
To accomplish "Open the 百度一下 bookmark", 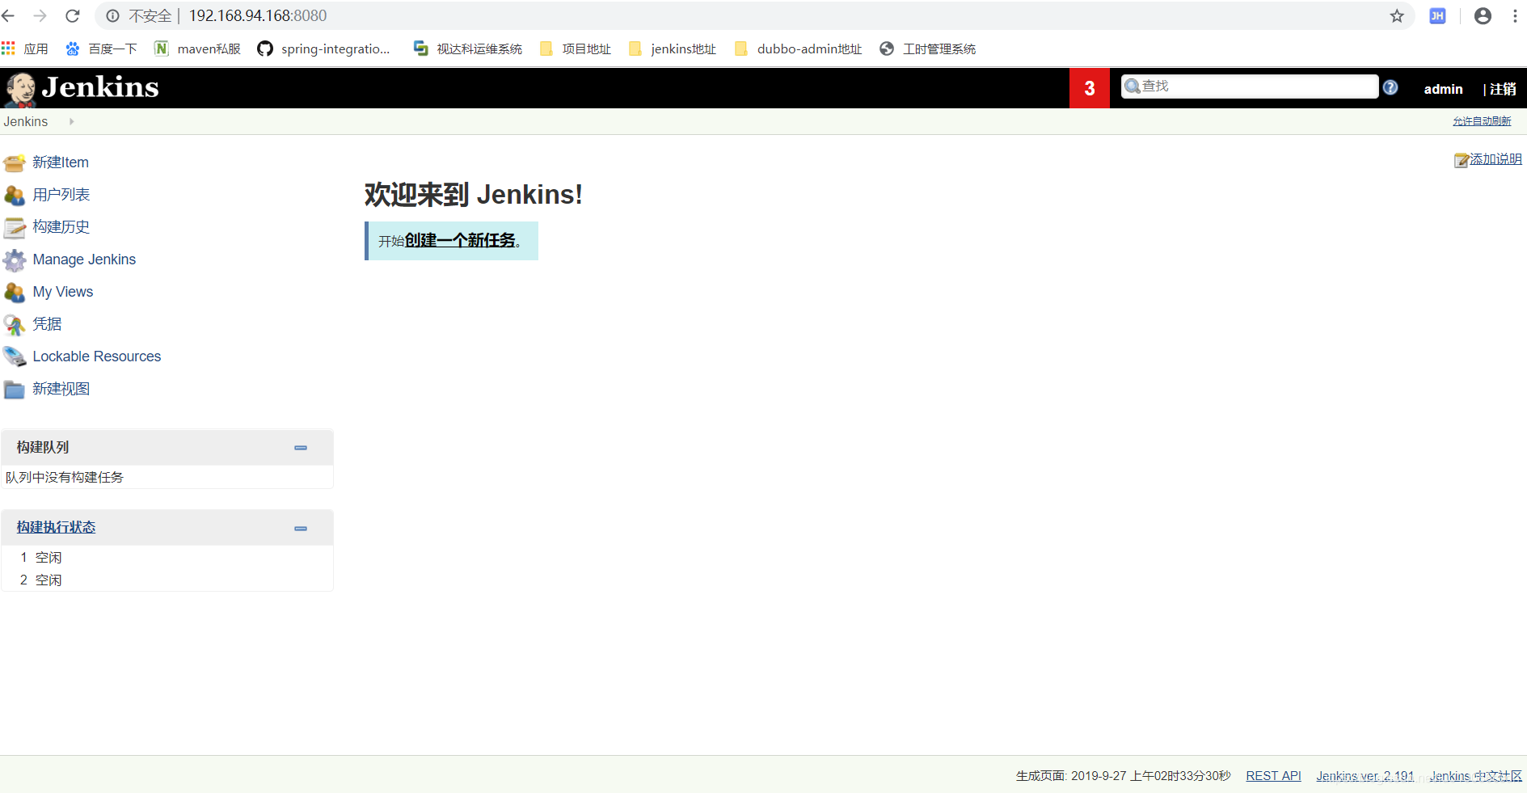I will coord(102,49).
